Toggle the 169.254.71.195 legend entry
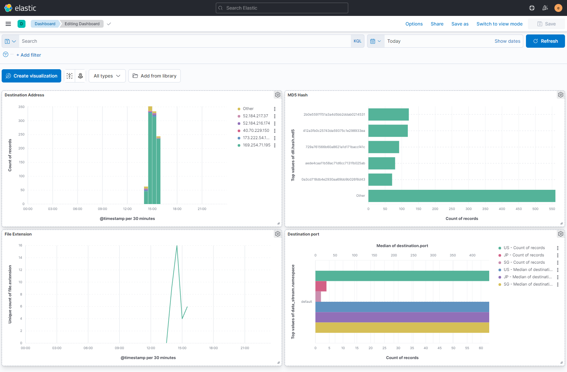Screen dimensions: 567x372 (256, 145)
